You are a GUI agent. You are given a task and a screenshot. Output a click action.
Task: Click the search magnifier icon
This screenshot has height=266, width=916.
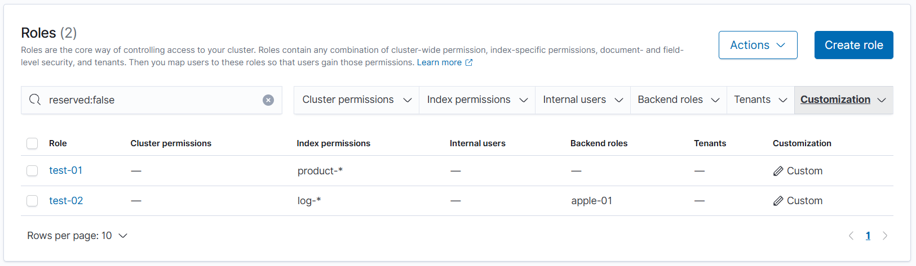tap(35, 100)
